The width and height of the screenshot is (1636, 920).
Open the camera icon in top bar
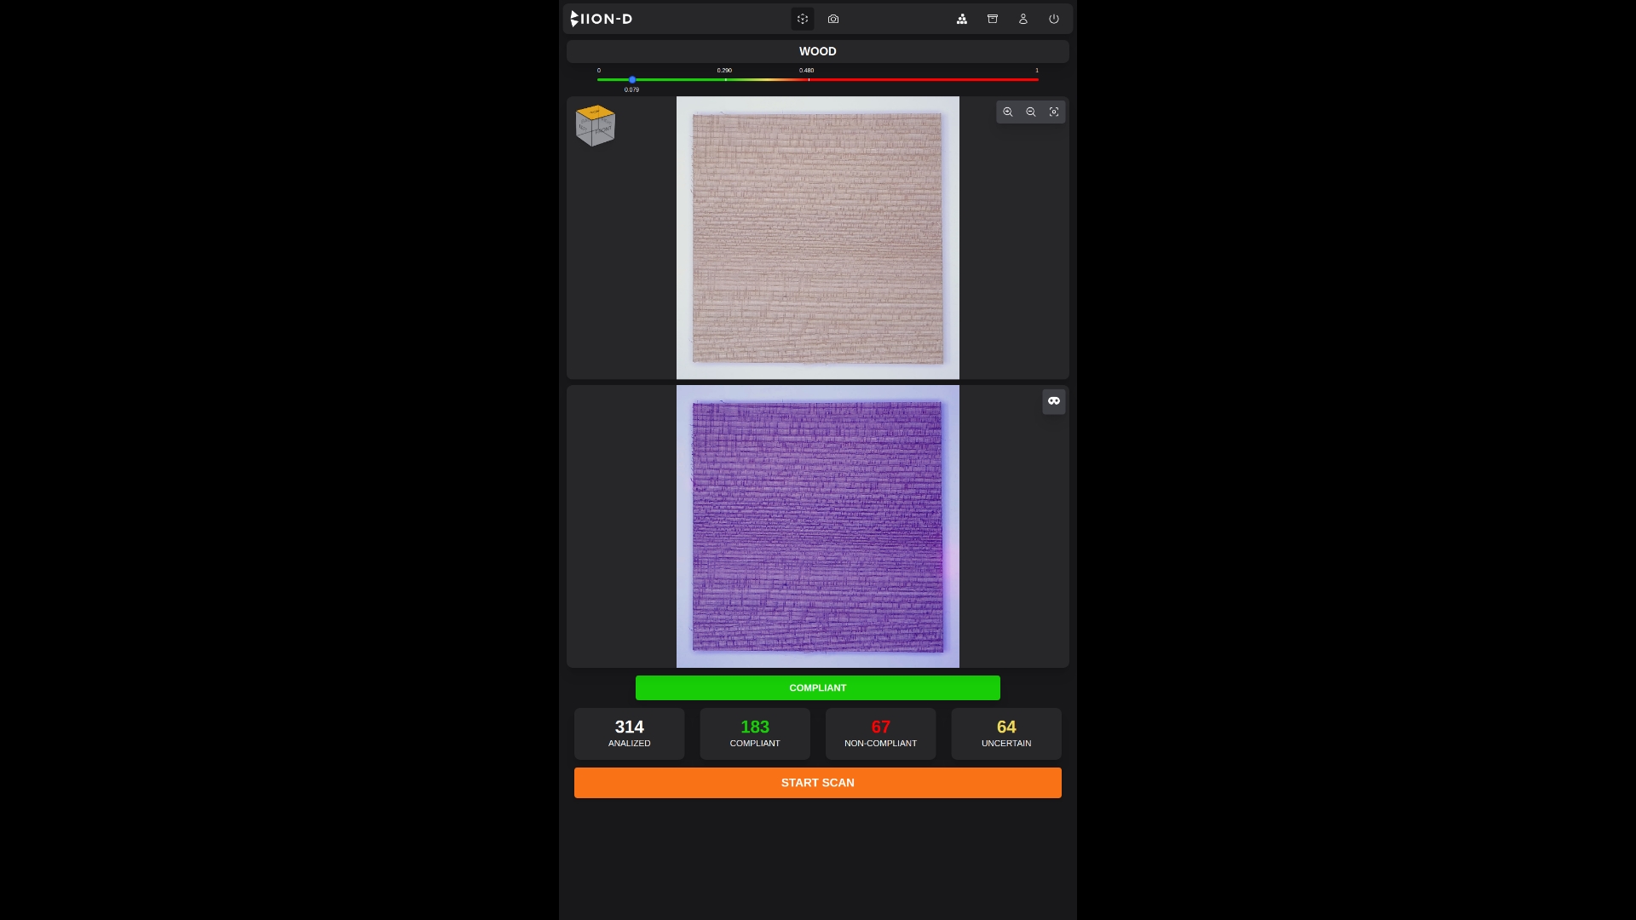pyautogui.click(x=833, y=19)
